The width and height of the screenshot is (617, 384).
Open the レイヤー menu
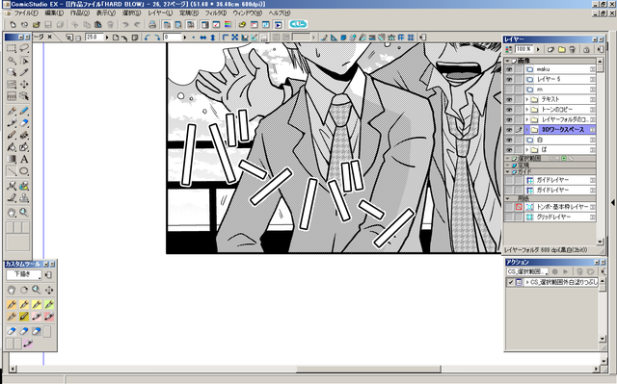click(x=160, y=13)
